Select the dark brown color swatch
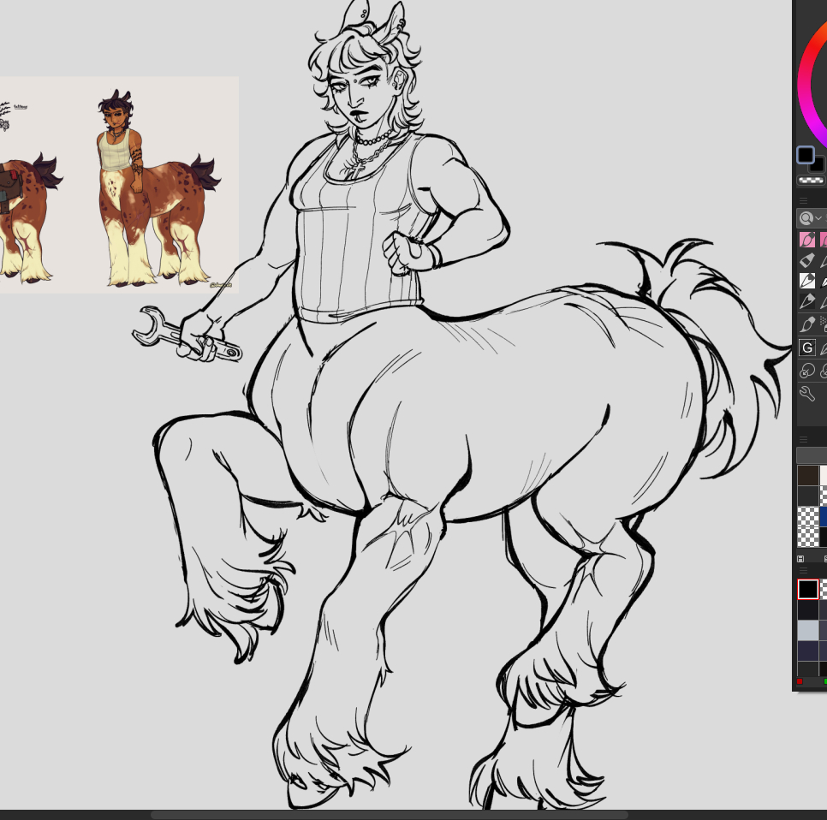This screenshot has width=827, height=820. (x=807, y=476)
